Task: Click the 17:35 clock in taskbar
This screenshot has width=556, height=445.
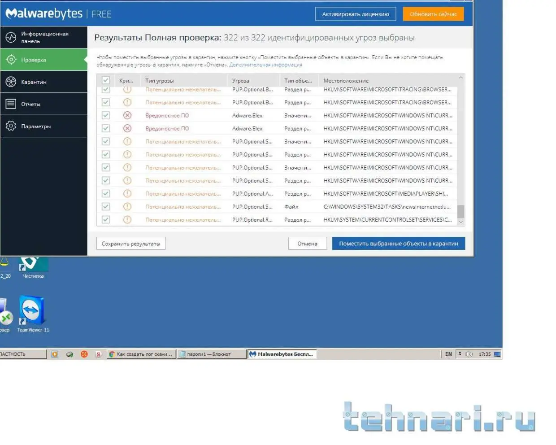Action: click(x=484, y=354)
